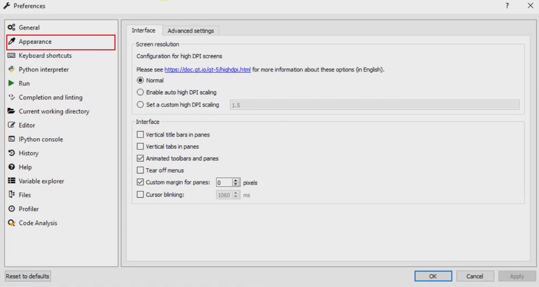Select Set a custom high DPI scaling
Viewport: 539px width, 287px height.
pyautogui.click(x=140, y=105)
